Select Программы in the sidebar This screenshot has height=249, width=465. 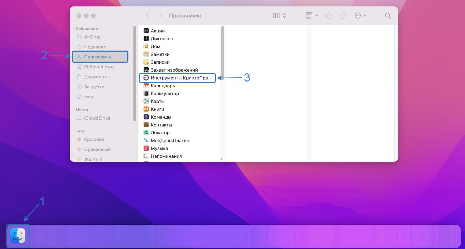point(97,57)
